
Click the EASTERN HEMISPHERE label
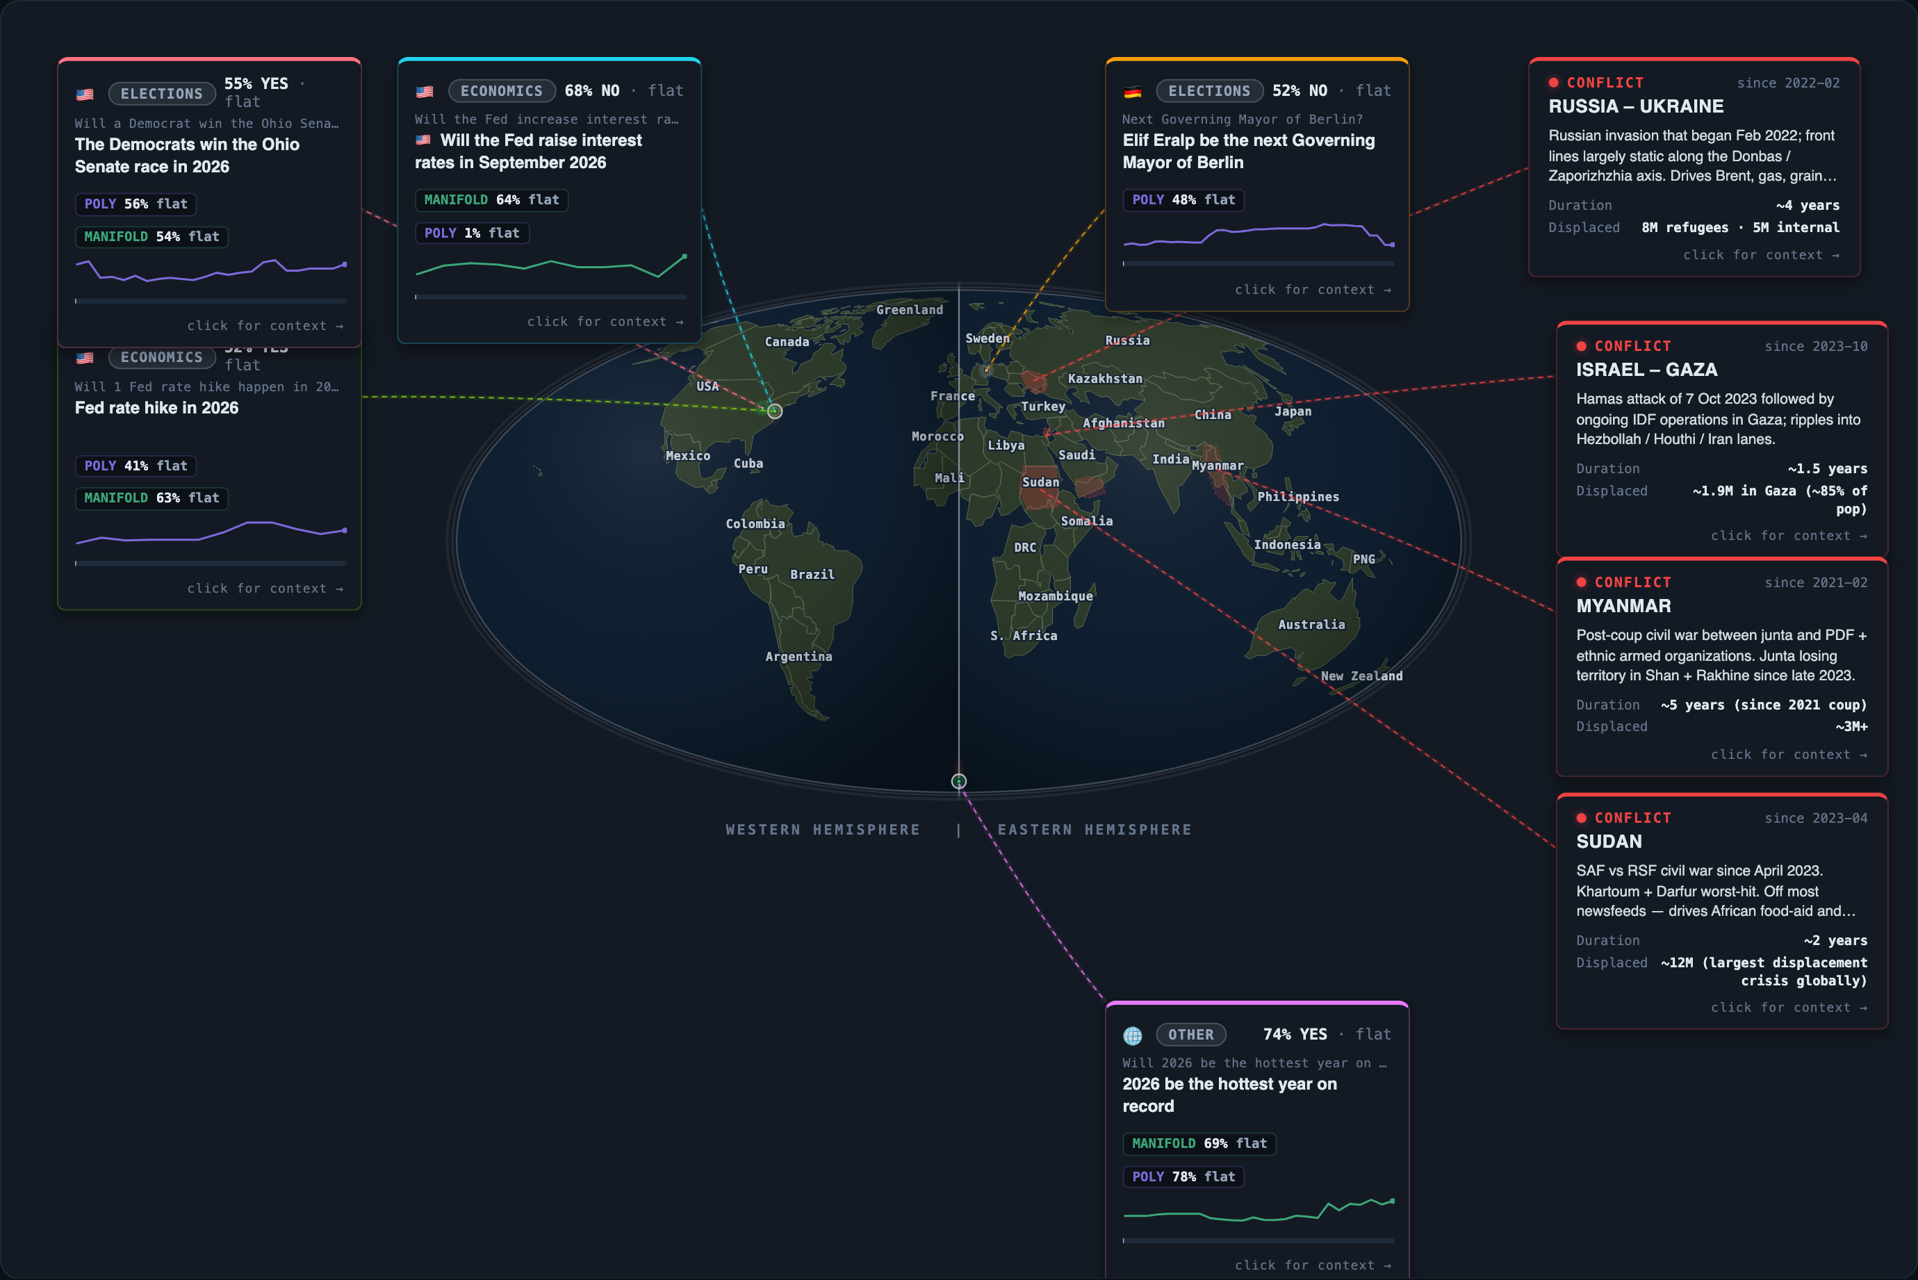coord(1095,830)
